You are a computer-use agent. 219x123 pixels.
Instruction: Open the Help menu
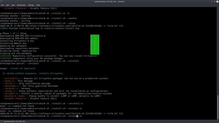38,5
